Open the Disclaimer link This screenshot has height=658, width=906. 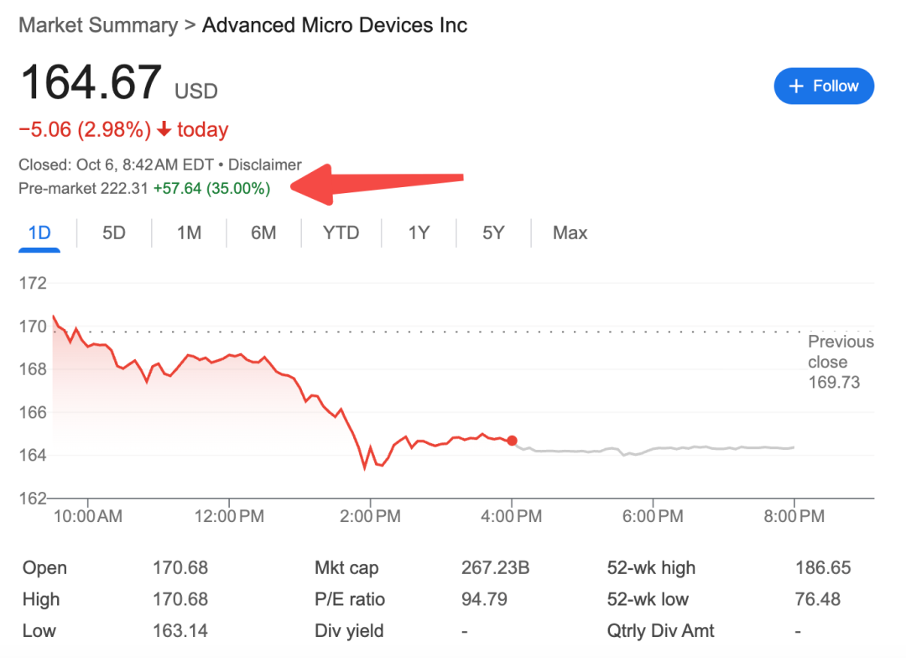click(x=264, y=165)
